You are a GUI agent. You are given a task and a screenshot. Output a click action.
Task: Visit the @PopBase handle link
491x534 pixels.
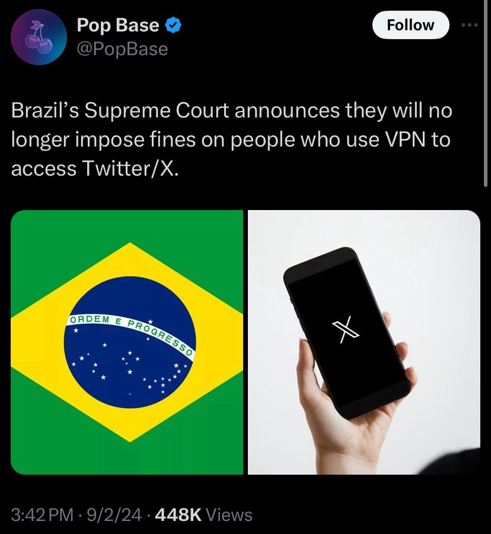click(x=123, y=49)
